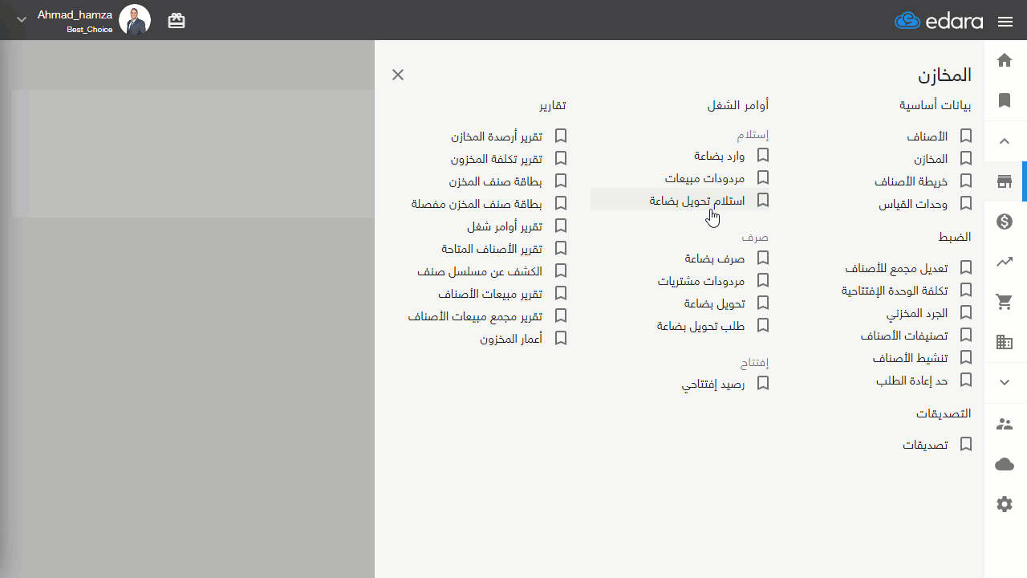This screenshot has height=578, width=1027.
Task: Select the warehouse store sidebar icon
Action: click(1005, 181)
